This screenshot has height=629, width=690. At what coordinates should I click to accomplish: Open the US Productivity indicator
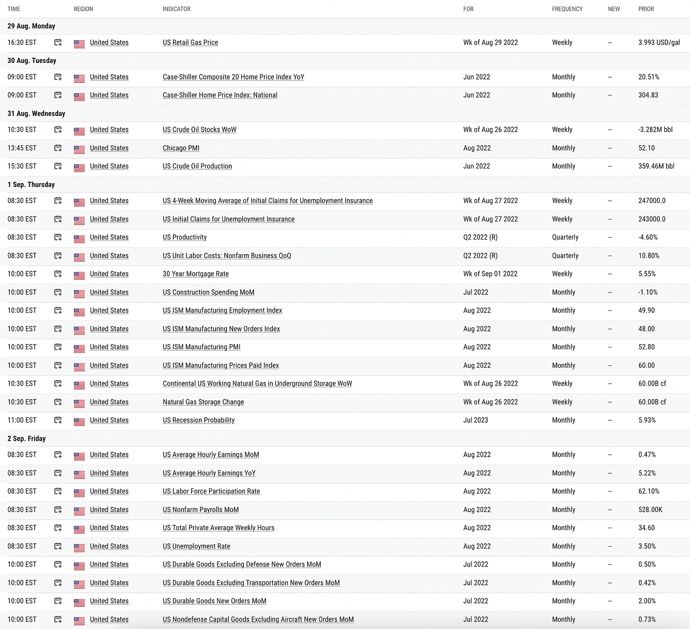tap(185, 237)
